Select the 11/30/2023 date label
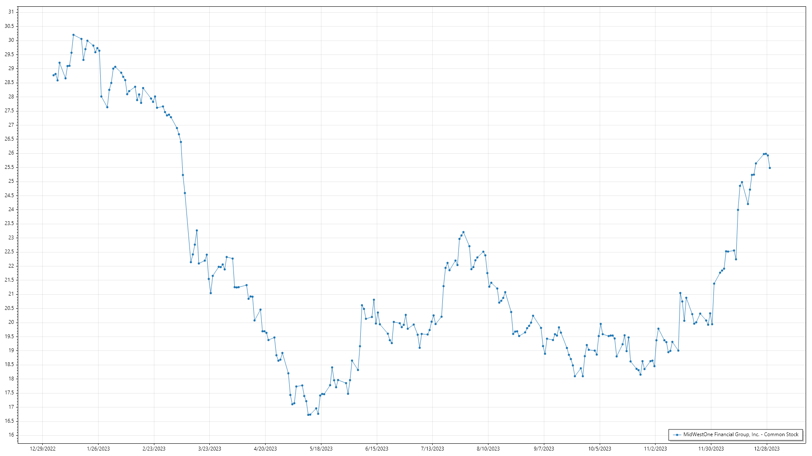The image size is (812, 456). coord(711,449)
